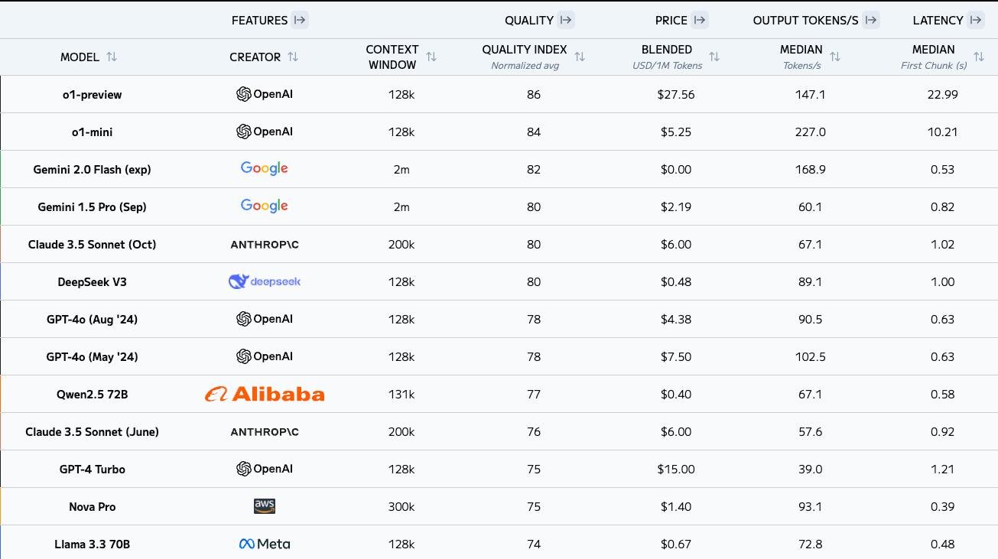This screenshot has height=559, width=998.
Task: Sort by Median tokens/s arrows
Action: (835, 57)
